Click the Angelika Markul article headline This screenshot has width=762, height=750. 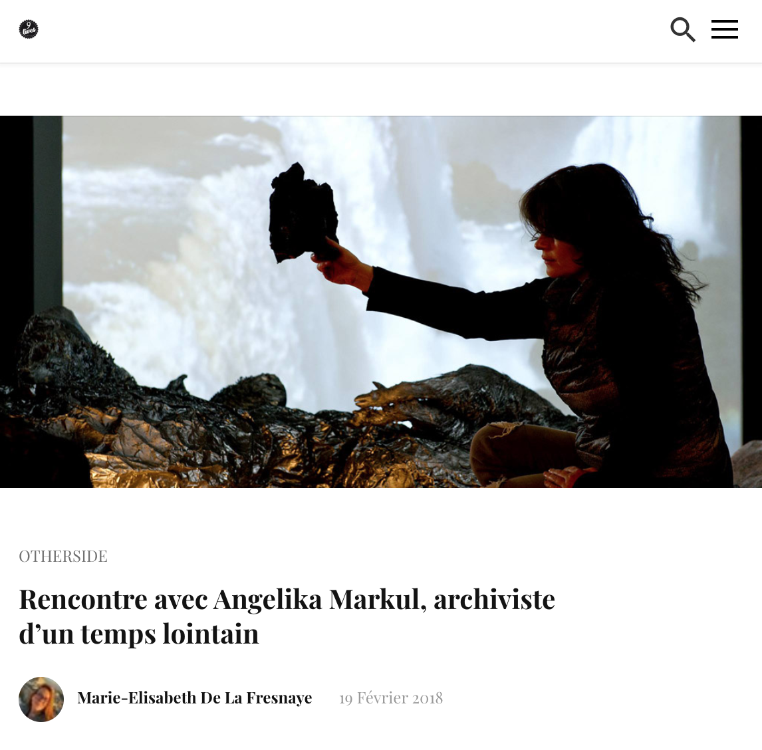(287, 616)
